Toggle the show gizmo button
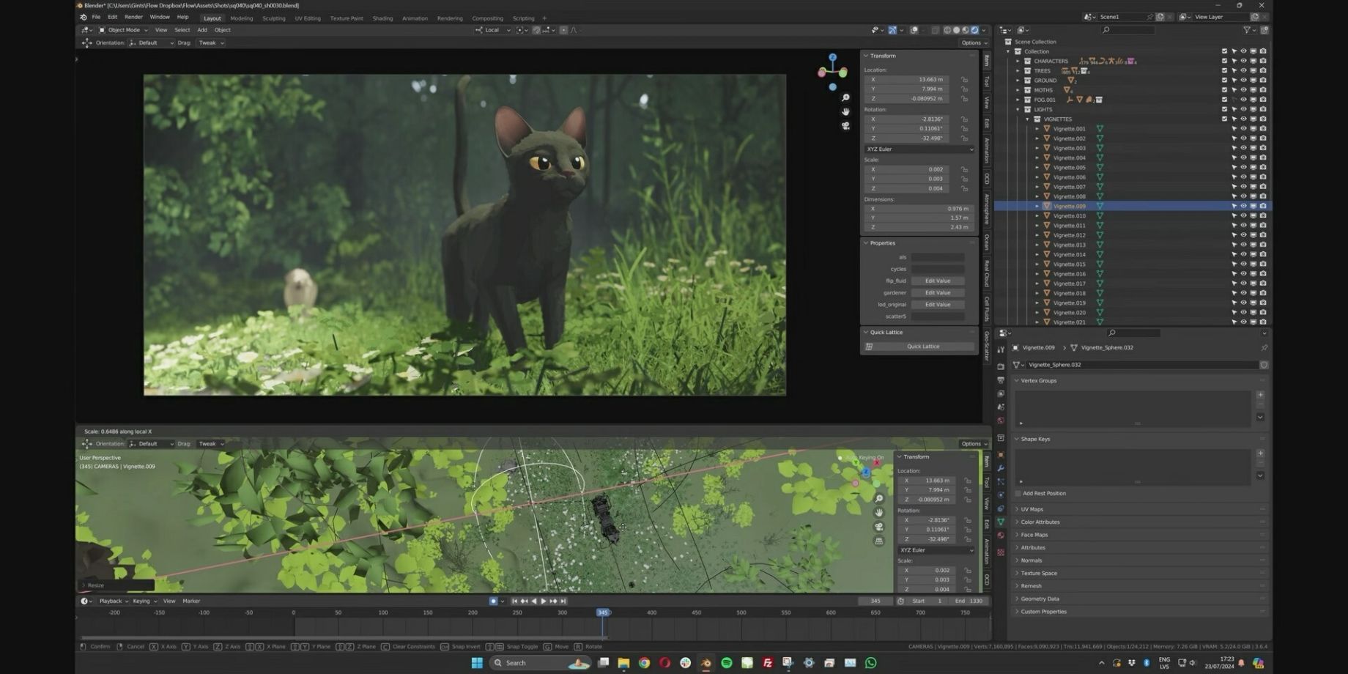 tap(892, 30)
